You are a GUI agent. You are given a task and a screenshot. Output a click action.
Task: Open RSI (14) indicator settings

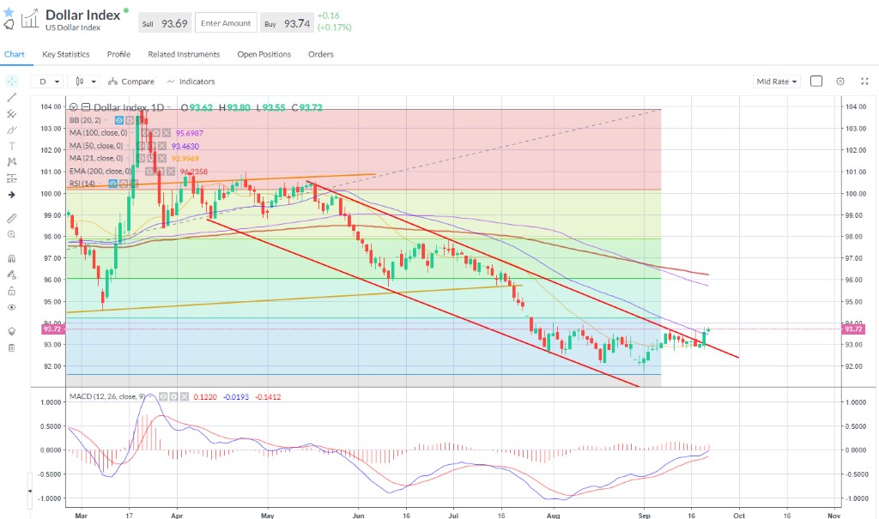click(124, 184)
